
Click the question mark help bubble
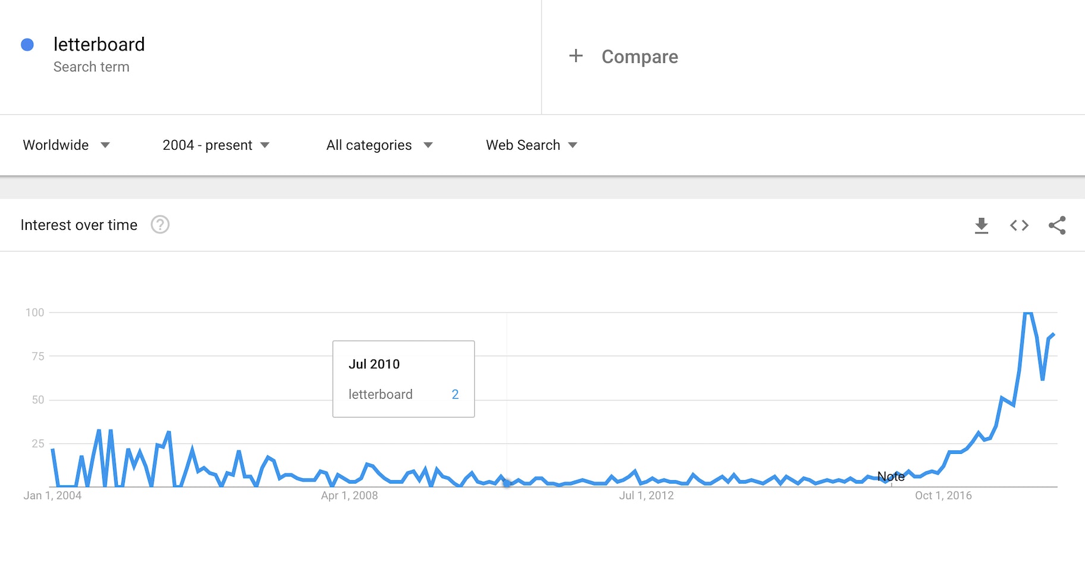click(159, 225)
